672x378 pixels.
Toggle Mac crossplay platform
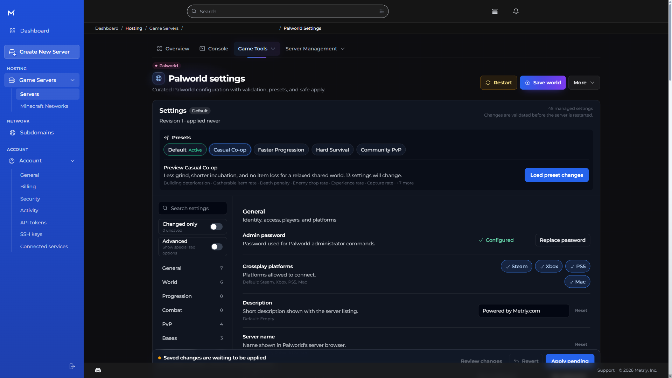[x=577, y=282]
